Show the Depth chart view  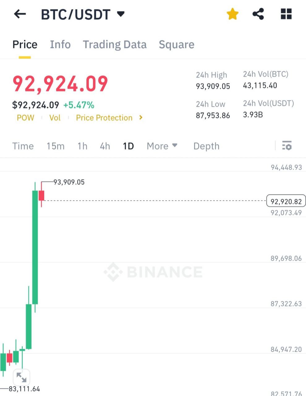coord(206,146)
